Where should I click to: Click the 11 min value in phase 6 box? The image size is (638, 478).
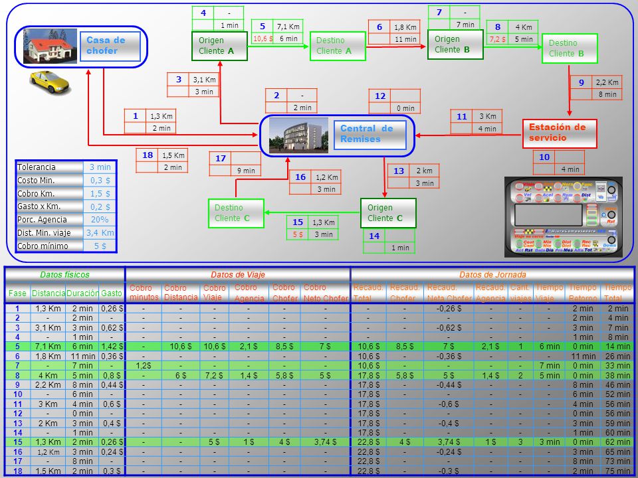coord(405,39)
